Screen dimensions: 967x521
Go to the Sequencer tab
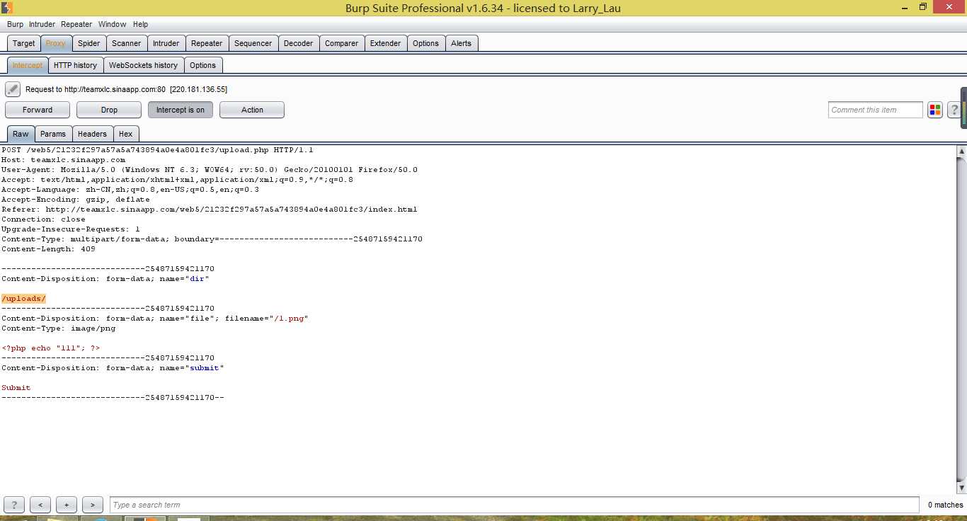coord(253,43)
